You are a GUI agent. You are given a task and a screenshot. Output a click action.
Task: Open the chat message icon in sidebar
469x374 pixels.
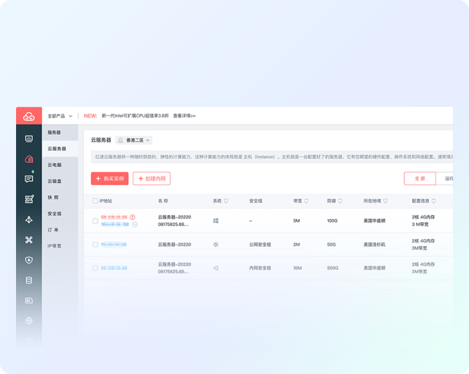[29, 179]
